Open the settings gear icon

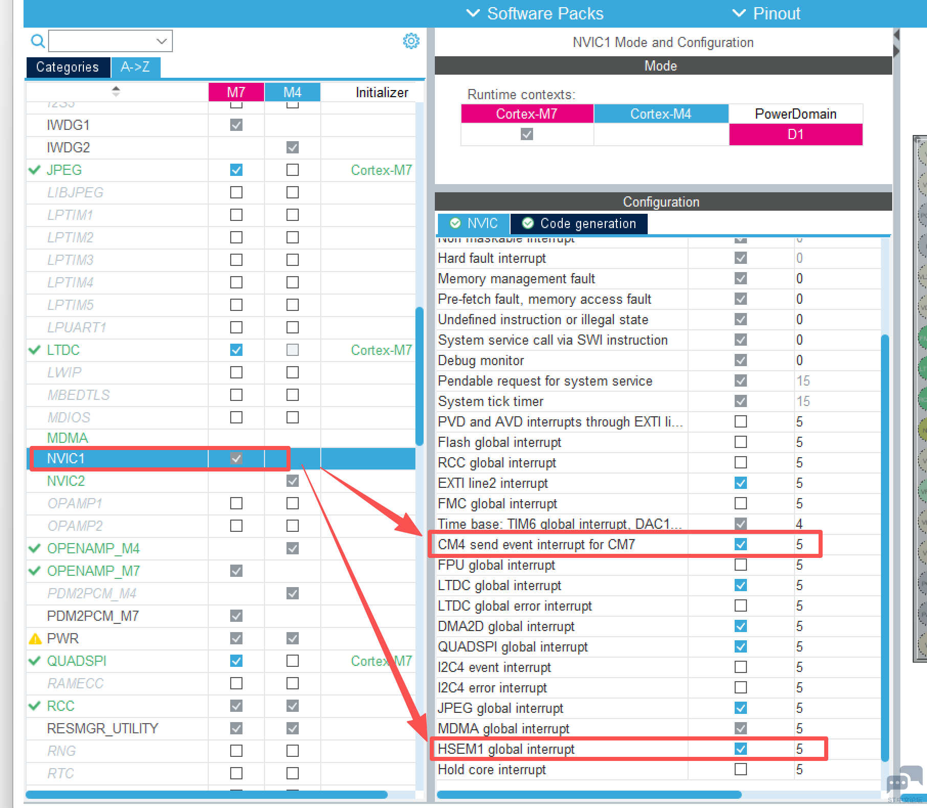coord(411,41)
